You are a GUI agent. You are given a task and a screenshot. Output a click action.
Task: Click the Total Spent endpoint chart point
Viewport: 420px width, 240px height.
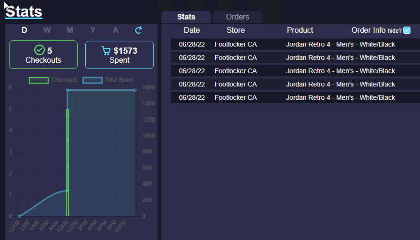[x=135, y=90]
